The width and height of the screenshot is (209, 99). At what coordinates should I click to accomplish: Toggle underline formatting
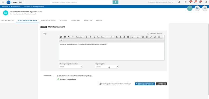tap(94, 37)
